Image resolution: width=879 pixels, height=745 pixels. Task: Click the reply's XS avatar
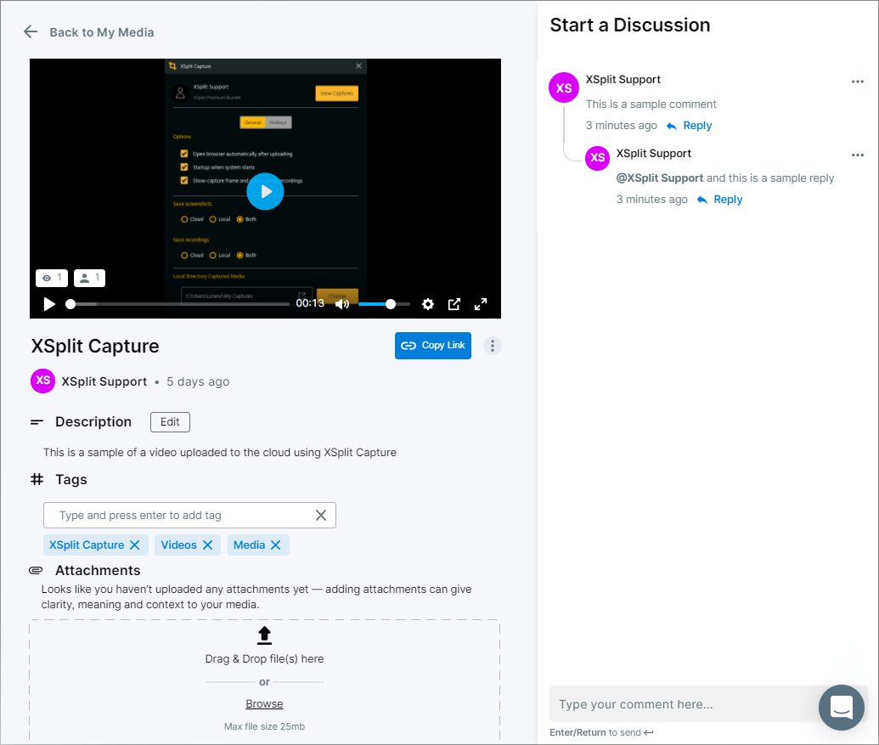tap(597, 158)
